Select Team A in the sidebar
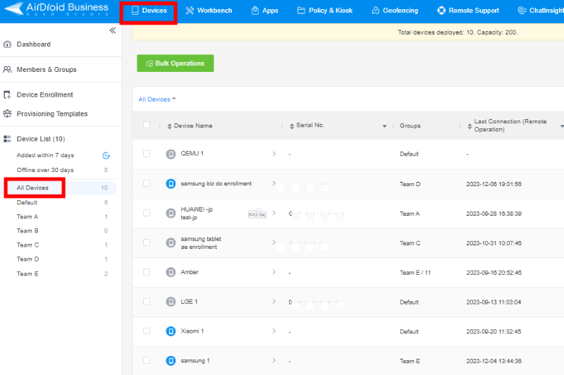 pos(27,216)
